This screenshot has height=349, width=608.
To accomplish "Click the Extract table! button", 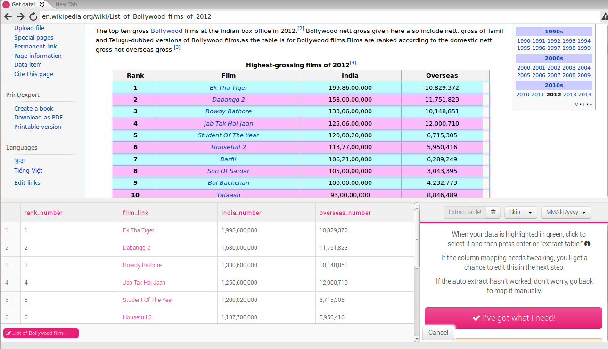I will pos(465,212).
